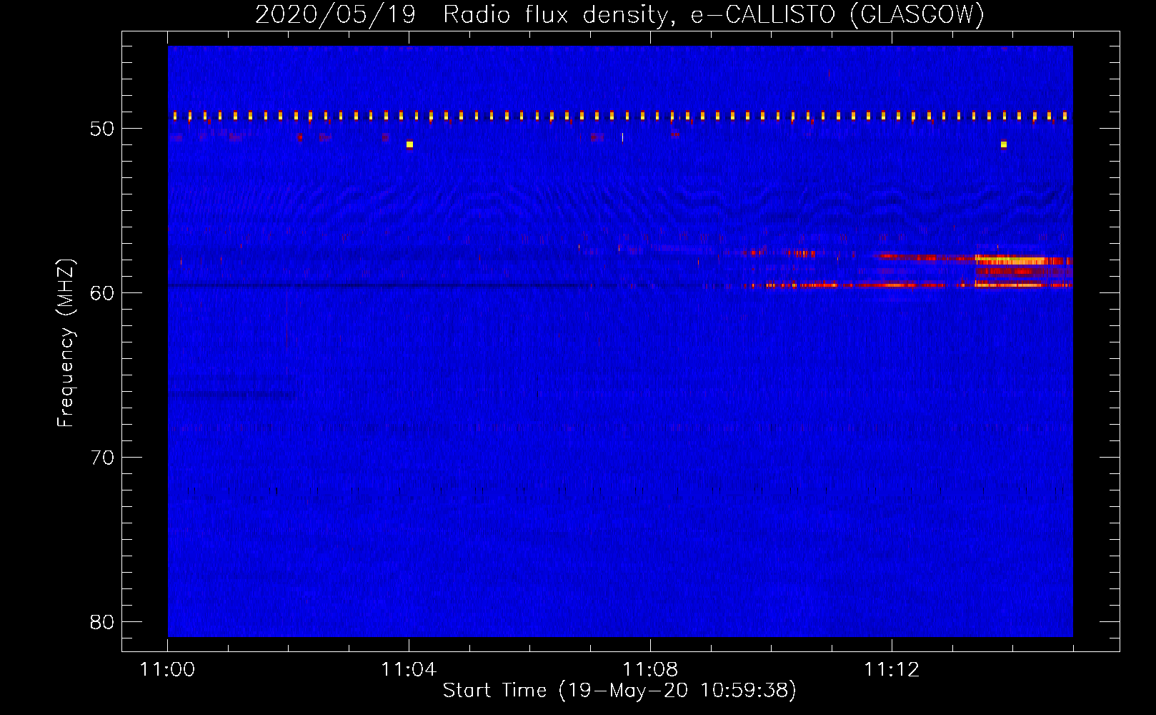This screenshot has height=715, width=1156.
Task: Click the '60' frequency axis label
Action: point(102,293)
